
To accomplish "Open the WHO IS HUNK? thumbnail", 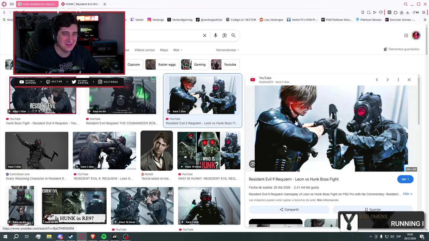I will (209, 151).
